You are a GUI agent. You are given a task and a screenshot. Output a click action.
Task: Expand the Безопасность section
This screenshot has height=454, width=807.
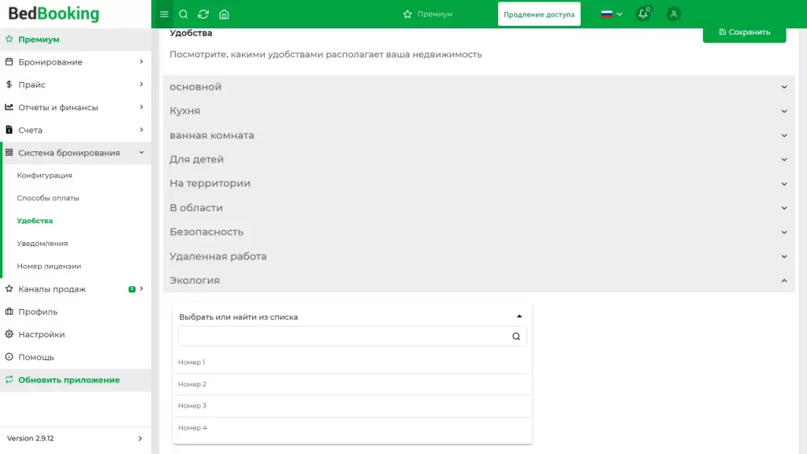478,233
